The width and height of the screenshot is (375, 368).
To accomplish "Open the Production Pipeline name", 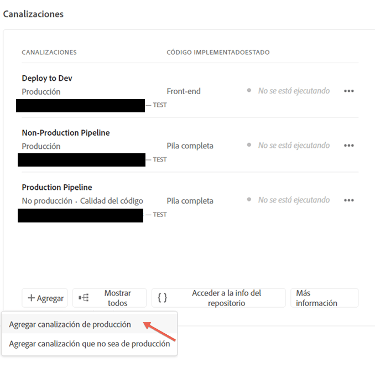I will pyautogui.click(x=57, y=187).
